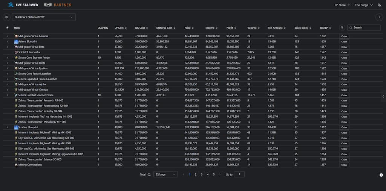Click the Item column header
386x191 pixels.
[x=17, y=28]
